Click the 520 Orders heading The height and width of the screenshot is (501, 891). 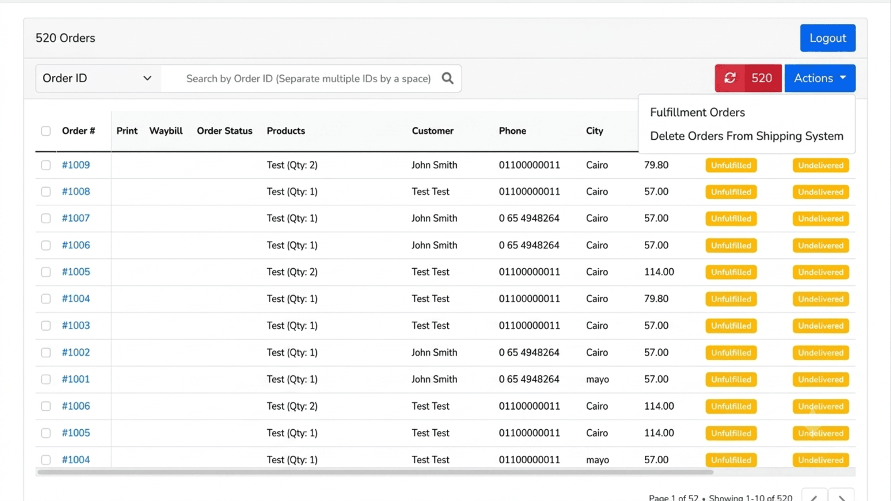point(65,38)
